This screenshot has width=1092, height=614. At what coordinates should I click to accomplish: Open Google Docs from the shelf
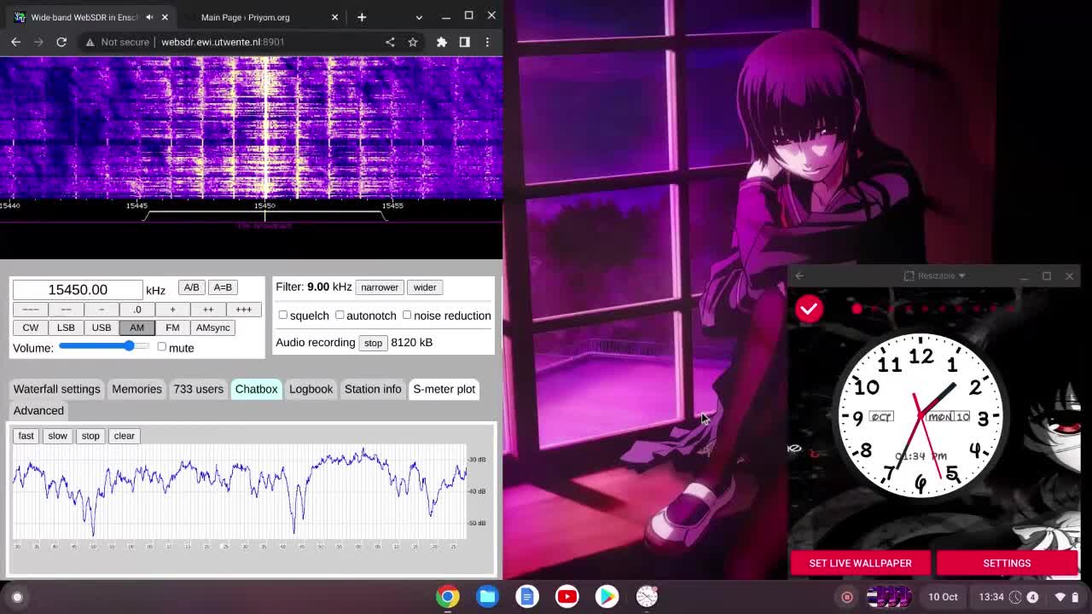point(527,597)
